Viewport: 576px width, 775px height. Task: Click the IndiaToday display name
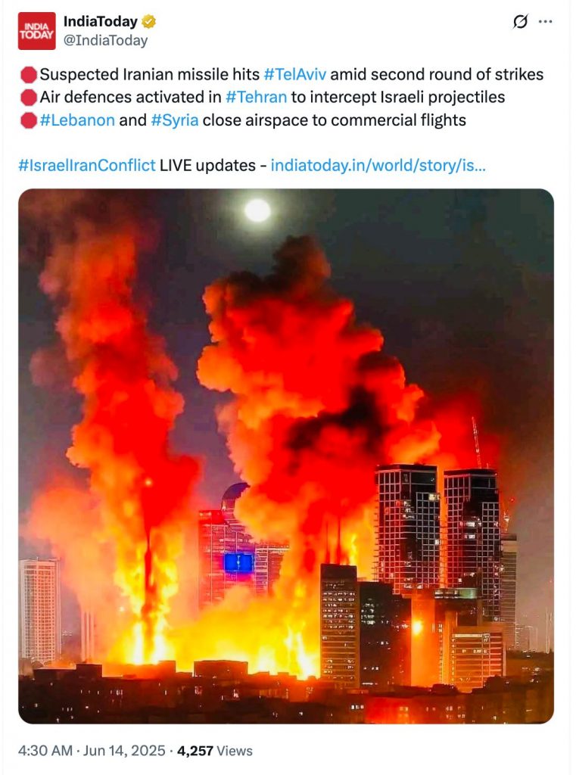(x=101, y=21)
